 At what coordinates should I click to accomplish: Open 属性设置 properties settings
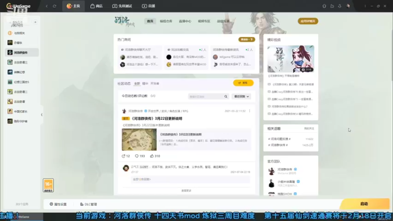pos(58,204)
